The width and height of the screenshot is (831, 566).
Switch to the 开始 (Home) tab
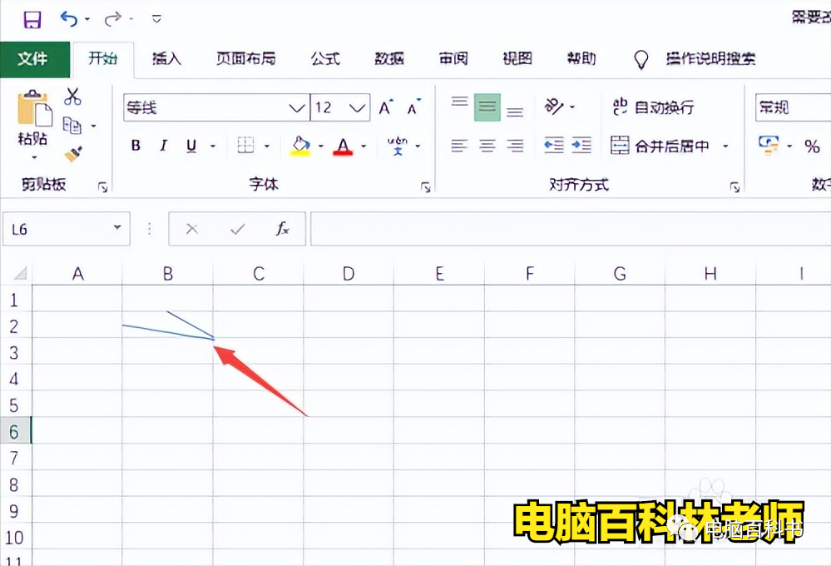(103, 58)
